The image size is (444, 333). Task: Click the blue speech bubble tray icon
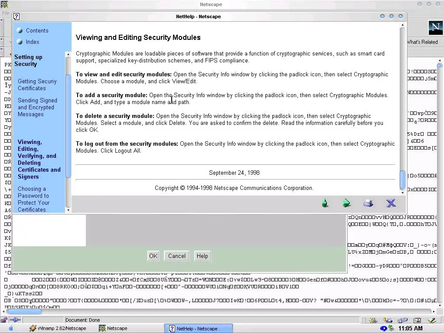(x=383, y=329)
